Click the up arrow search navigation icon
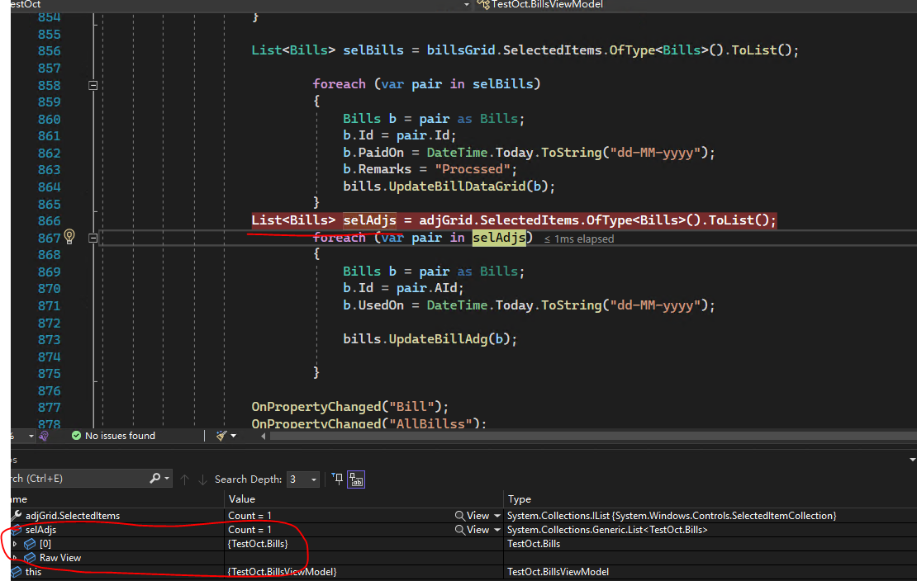This screenshot has height=581, width=917. coord(184,479)
